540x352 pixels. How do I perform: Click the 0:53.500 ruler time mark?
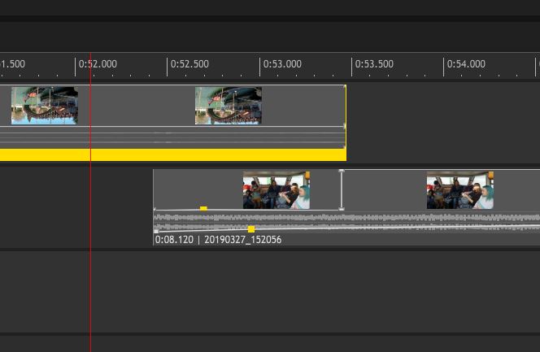[374, 64]
